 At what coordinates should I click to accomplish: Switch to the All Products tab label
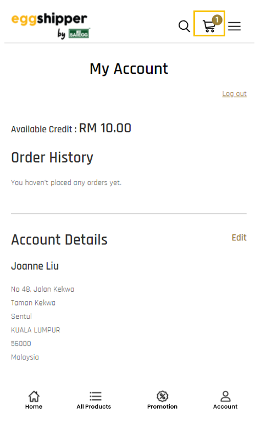click(x=94, y=406)
